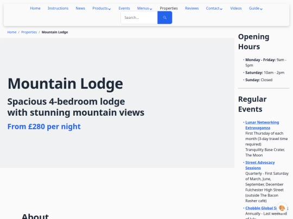Go to Home in the navigation bar
This screenshot has height=219, width=293.
tap(35, 8)
